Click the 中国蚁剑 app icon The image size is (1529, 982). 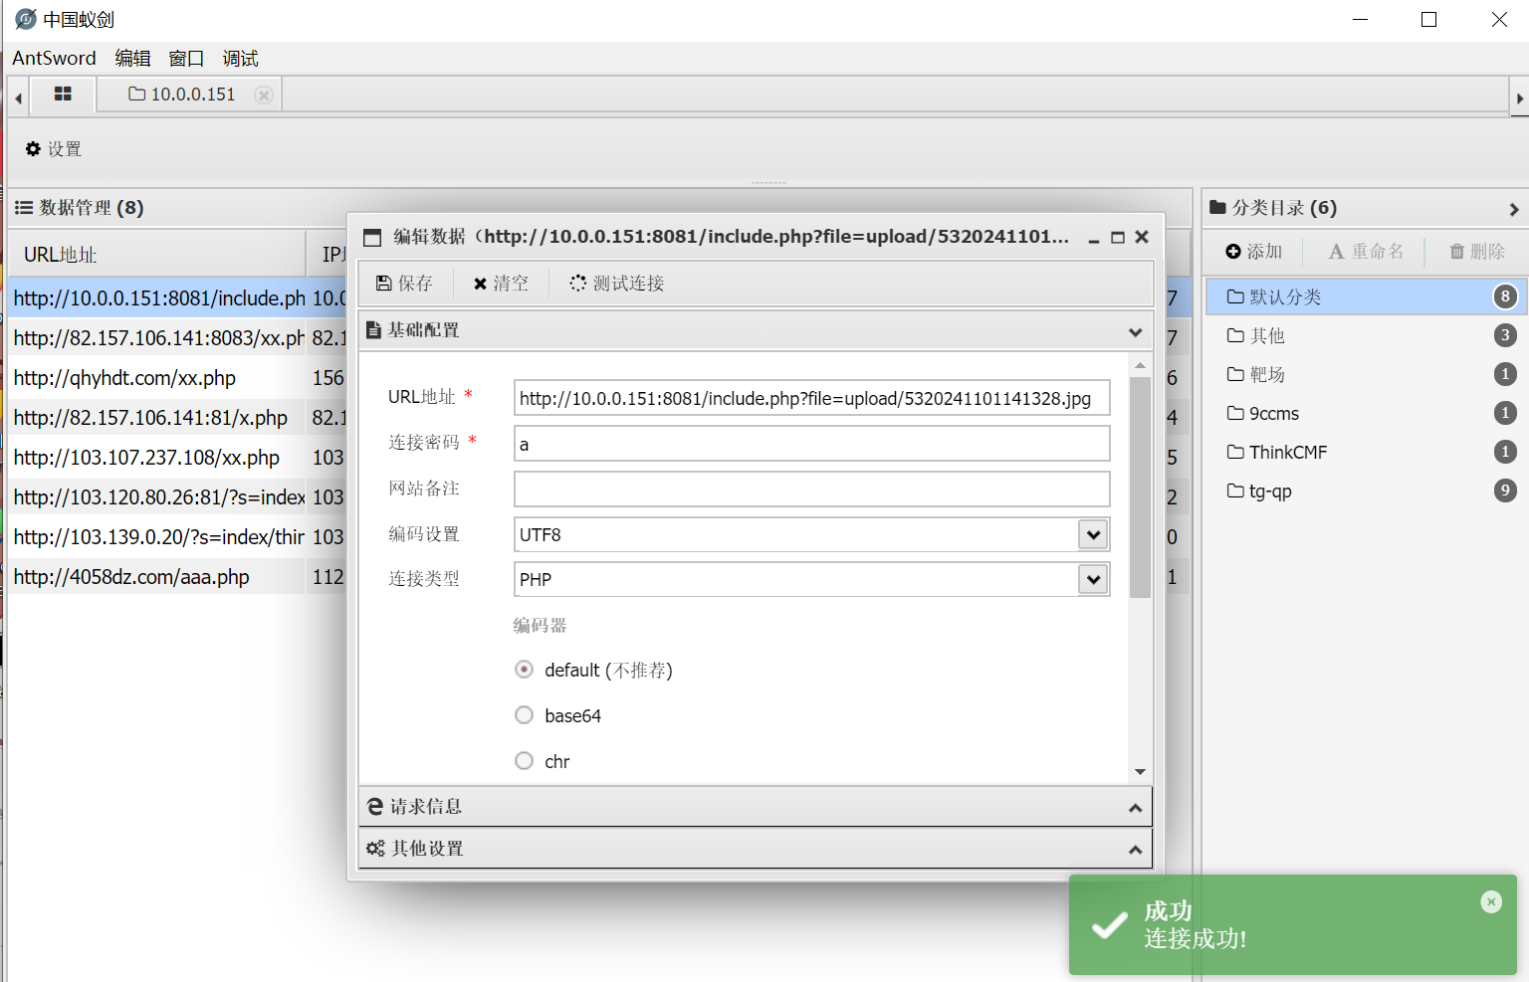click(x=26, y=19)
